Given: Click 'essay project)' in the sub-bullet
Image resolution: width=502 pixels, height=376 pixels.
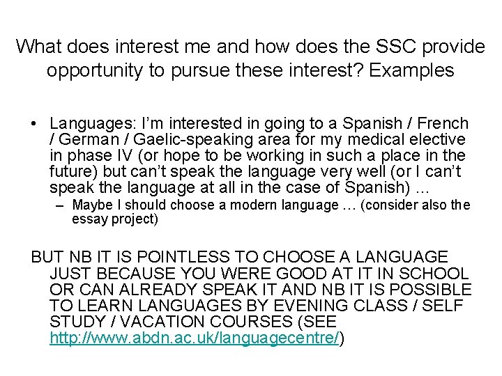Looking at the screenshot, I should pos(115,219).
